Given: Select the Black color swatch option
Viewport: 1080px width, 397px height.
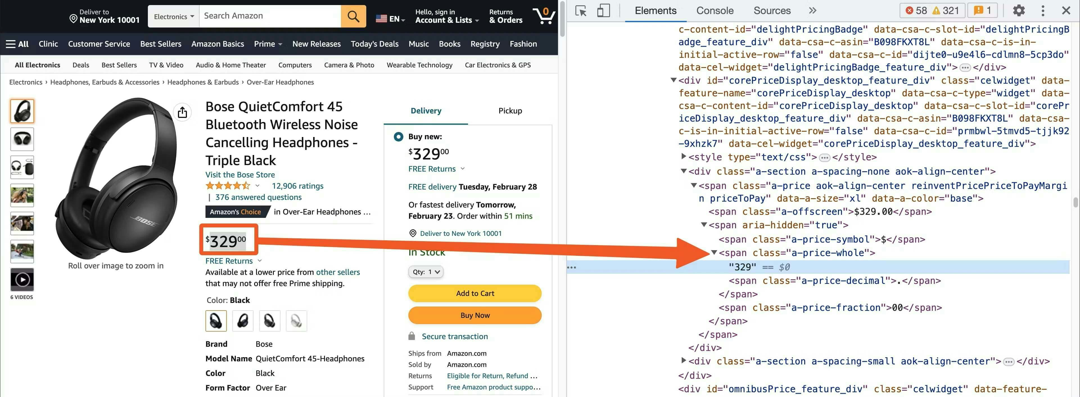Looking at the screenshot, I should [216, 321].
